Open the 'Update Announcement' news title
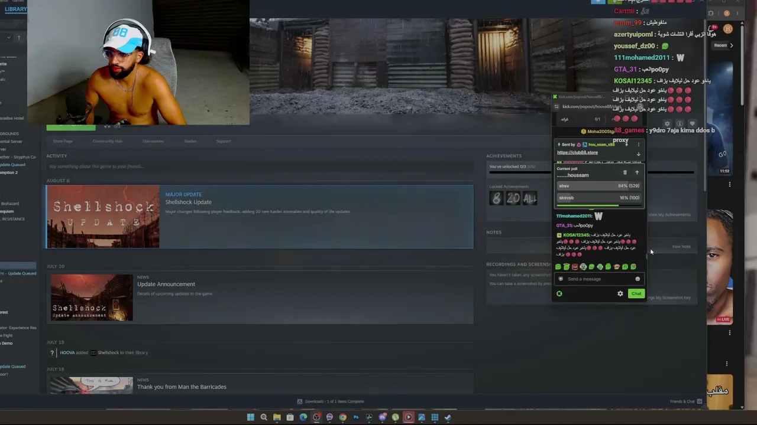This screenshot has height=425, width=757. click(166, 284)
